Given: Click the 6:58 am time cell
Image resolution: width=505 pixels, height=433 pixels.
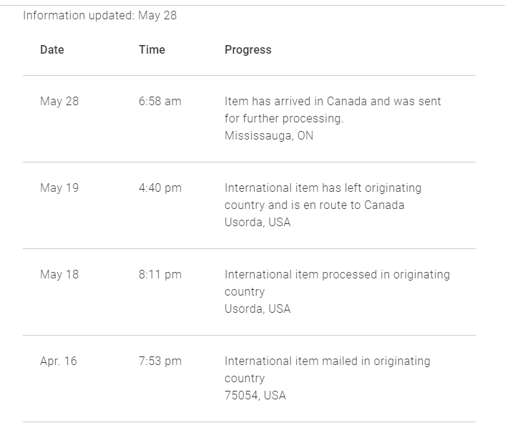Looking at the screenshot, I should pyautogui.click(x=160, y=101).
